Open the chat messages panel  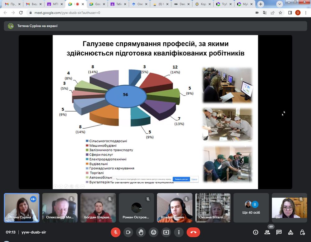[x=279, y=232]
